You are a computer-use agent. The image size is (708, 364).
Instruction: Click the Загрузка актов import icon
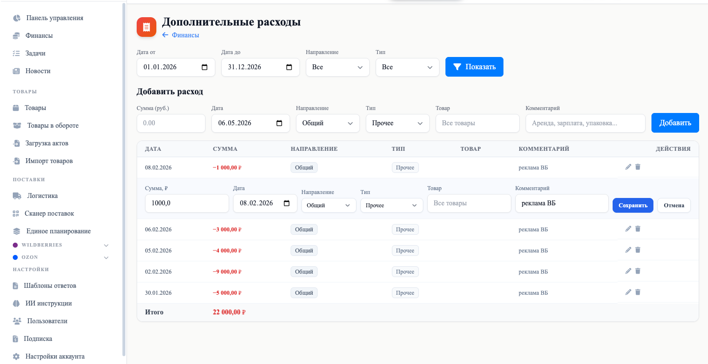(16, 143)
